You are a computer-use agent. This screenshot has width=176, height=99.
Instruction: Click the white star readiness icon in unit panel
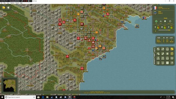155,27
